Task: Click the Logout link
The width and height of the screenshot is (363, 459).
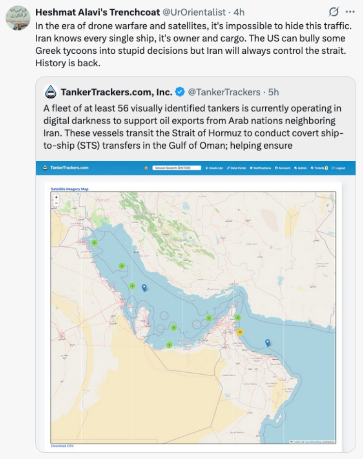Action: tap(338, 168)
